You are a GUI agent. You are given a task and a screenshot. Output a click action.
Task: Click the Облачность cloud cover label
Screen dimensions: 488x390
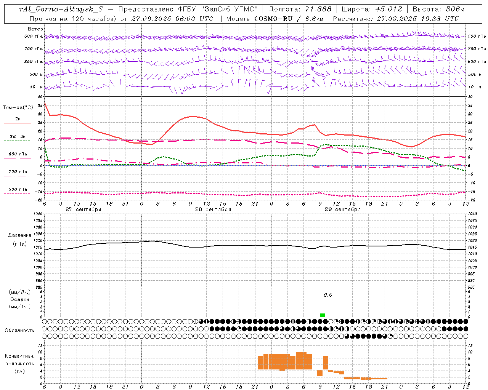pyautogui.click(x=19, y=330)
